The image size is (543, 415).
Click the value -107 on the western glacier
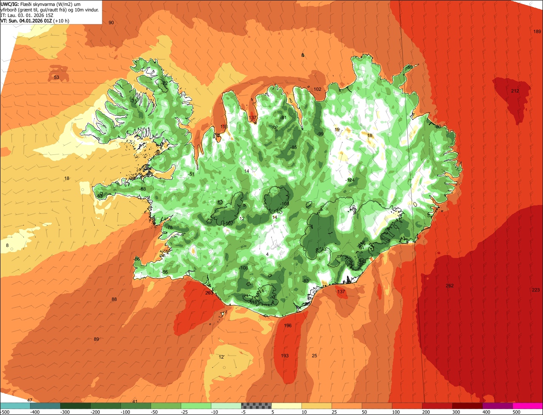[x=229, y=223]
